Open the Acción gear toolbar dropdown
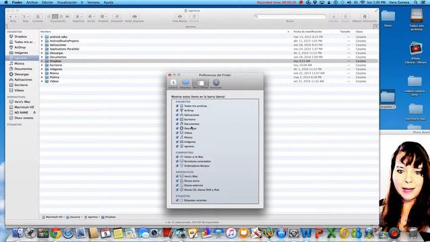Screen dimensions: 430x242 [91, 17]
